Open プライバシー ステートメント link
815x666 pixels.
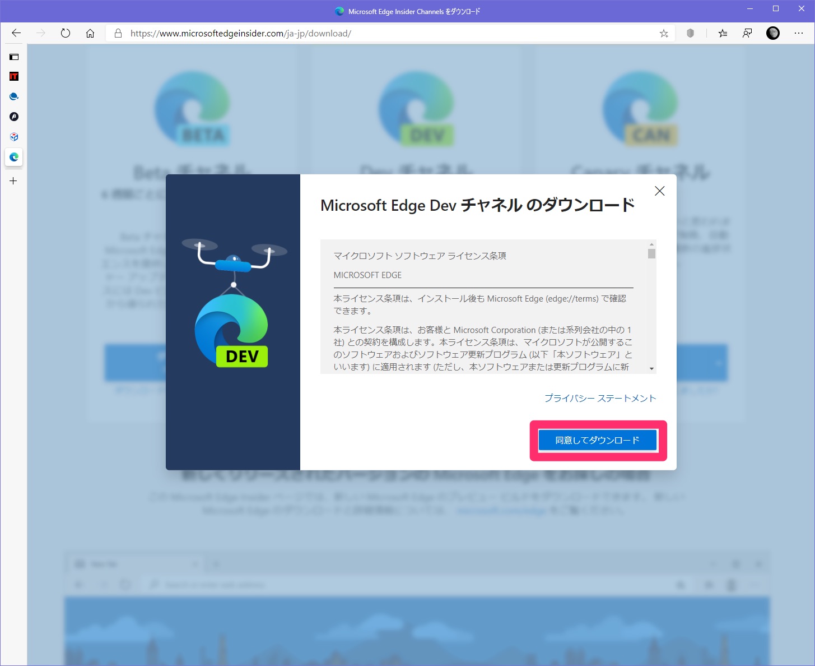[x=600, y=398]
